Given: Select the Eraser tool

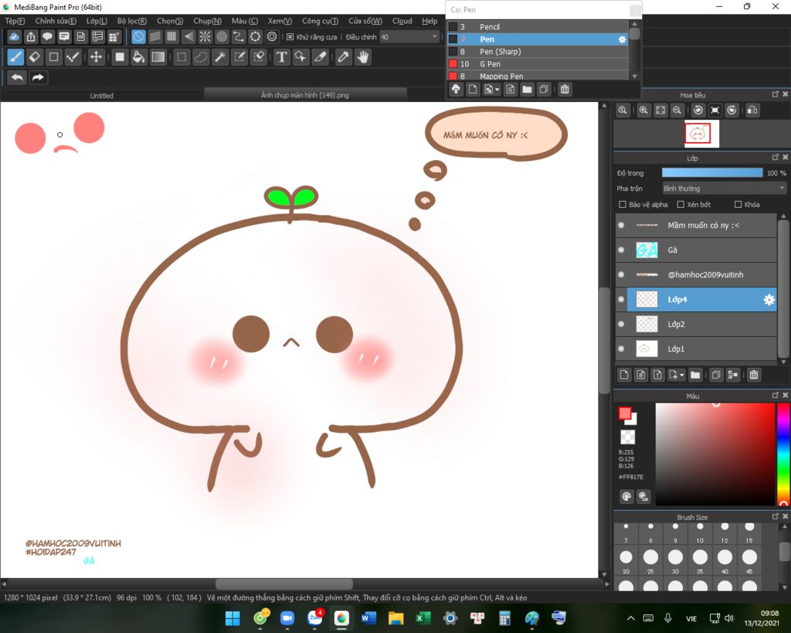Looking at the screenshot, I should pyautogui.click(x=35, y=57).
